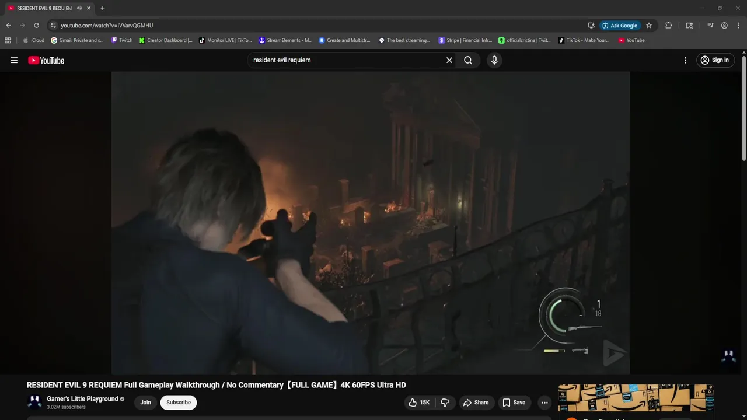Open more actions ellipsis under video
Screen dimensions: 747x420
click(544, 402)
